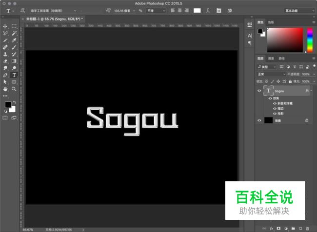
Task: Select the Path Selection arrow tool
Action: click(5, 82)
